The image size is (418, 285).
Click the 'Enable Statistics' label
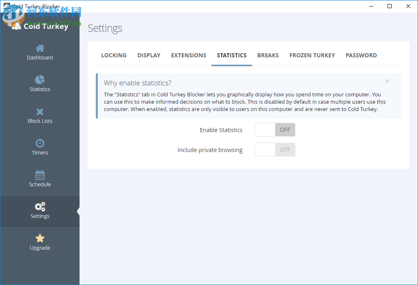click(x=221, y=130)
